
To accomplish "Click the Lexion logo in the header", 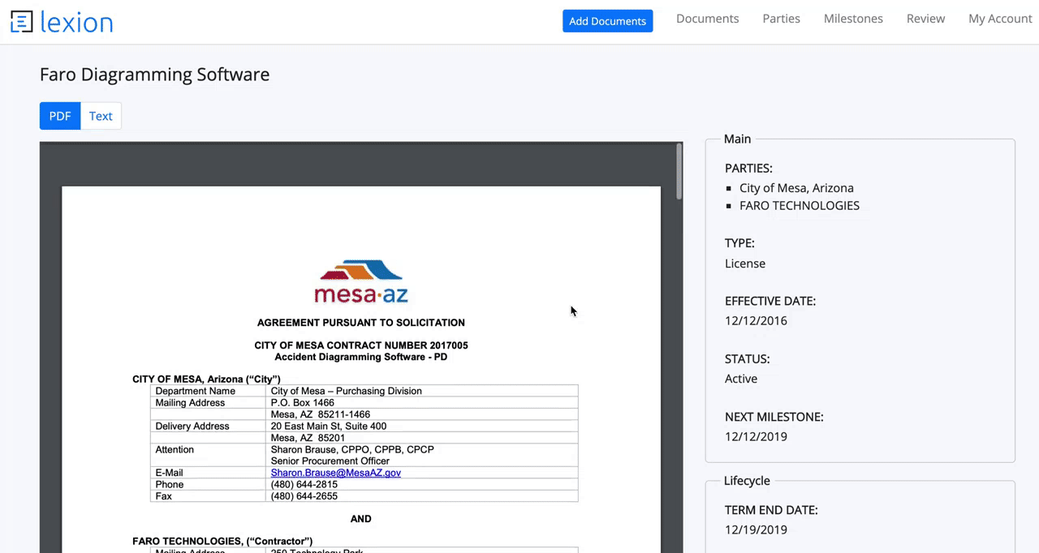I will pos(62,22).
